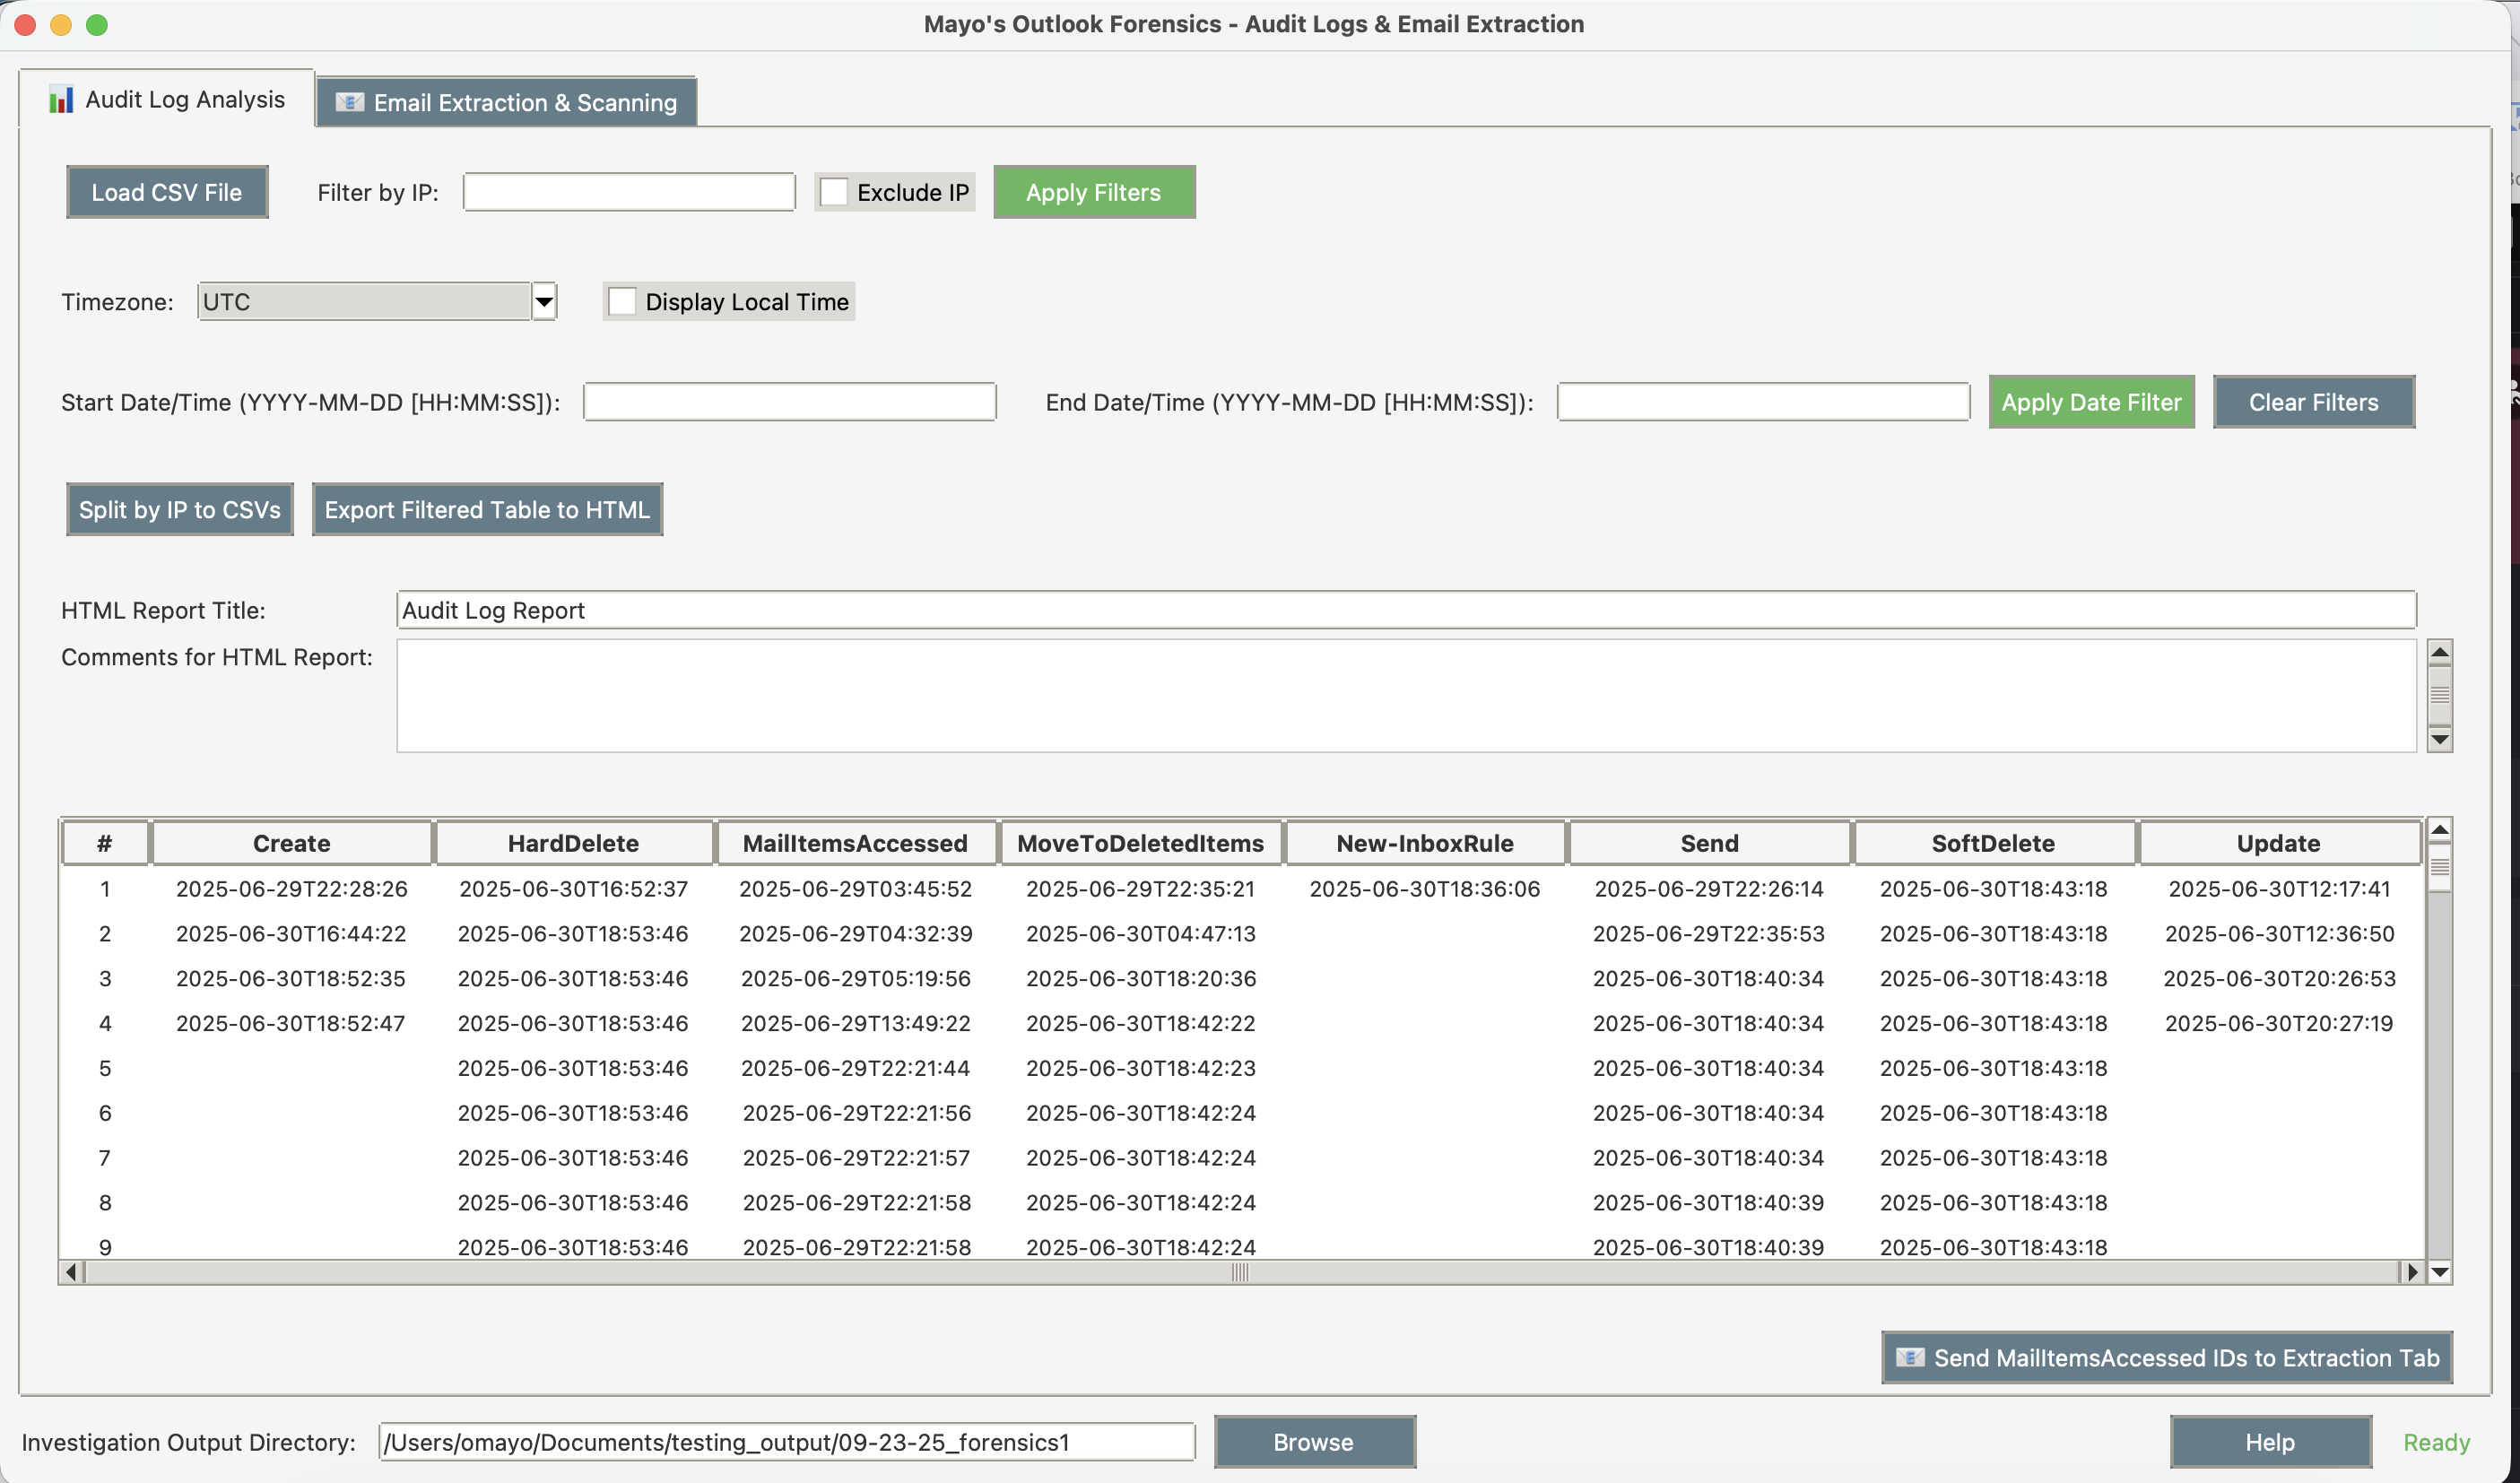Click the Filter by IP input field
The width and height of the screenshot is (2520, 1483).
[x=629, y=192]
